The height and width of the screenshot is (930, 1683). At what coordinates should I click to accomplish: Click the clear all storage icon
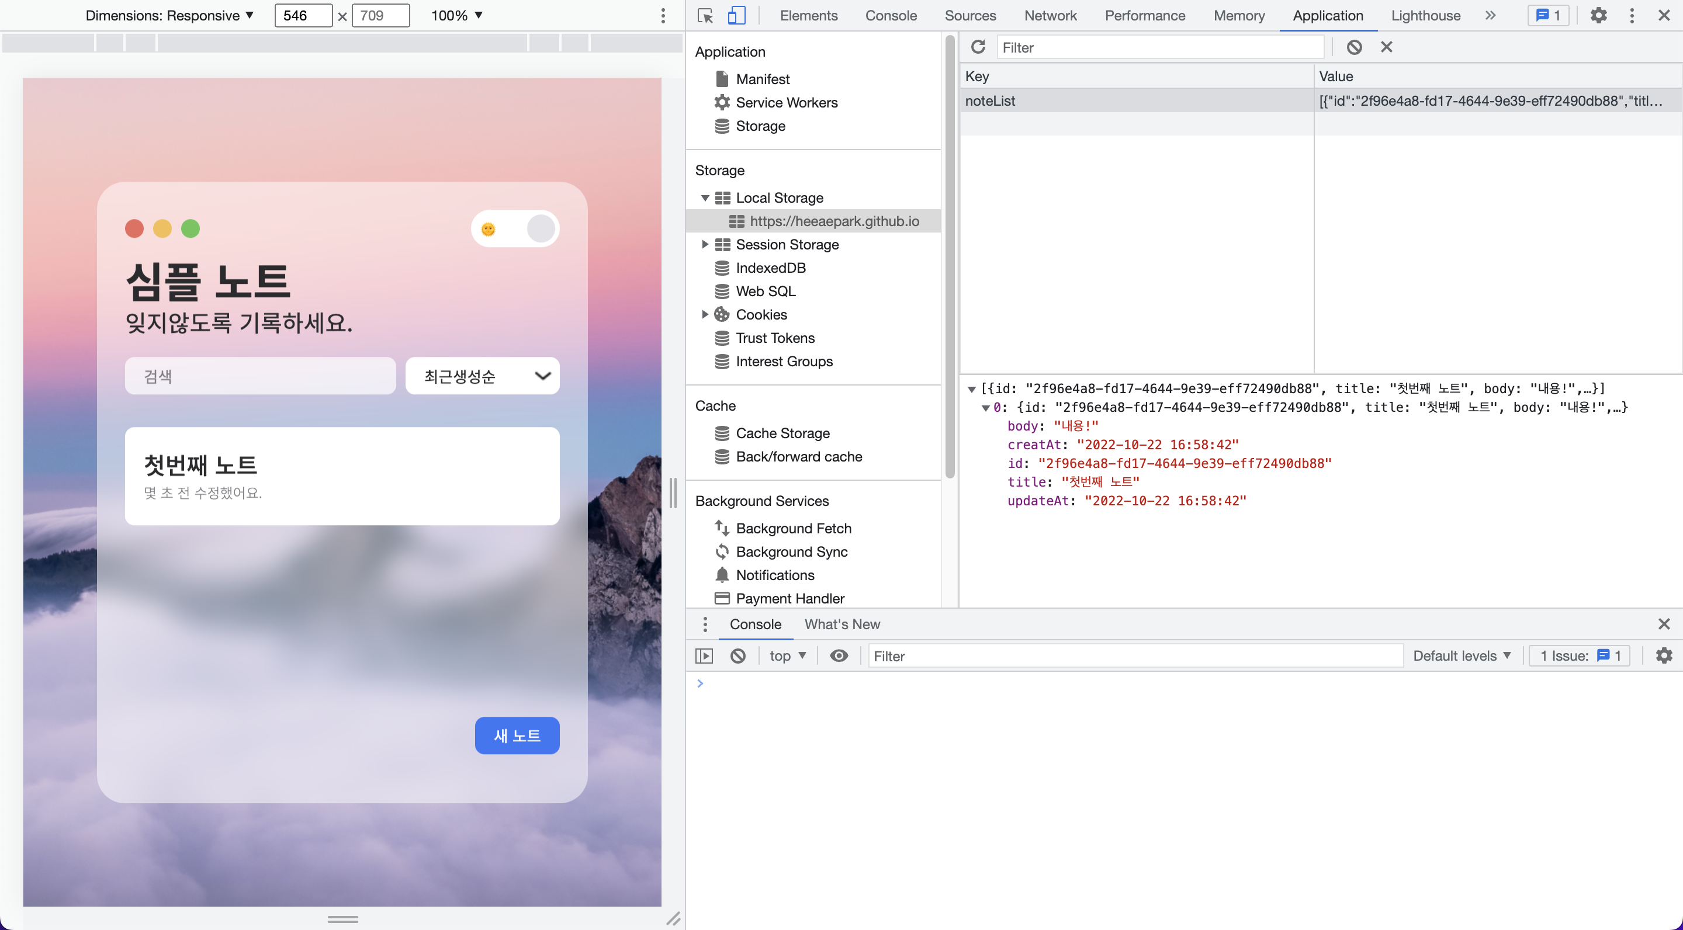[1354, 47]
